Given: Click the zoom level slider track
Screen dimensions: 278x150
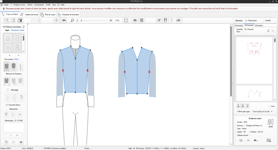Looking at the screenshot, I should pyautogui.click(x=95, y=21).
